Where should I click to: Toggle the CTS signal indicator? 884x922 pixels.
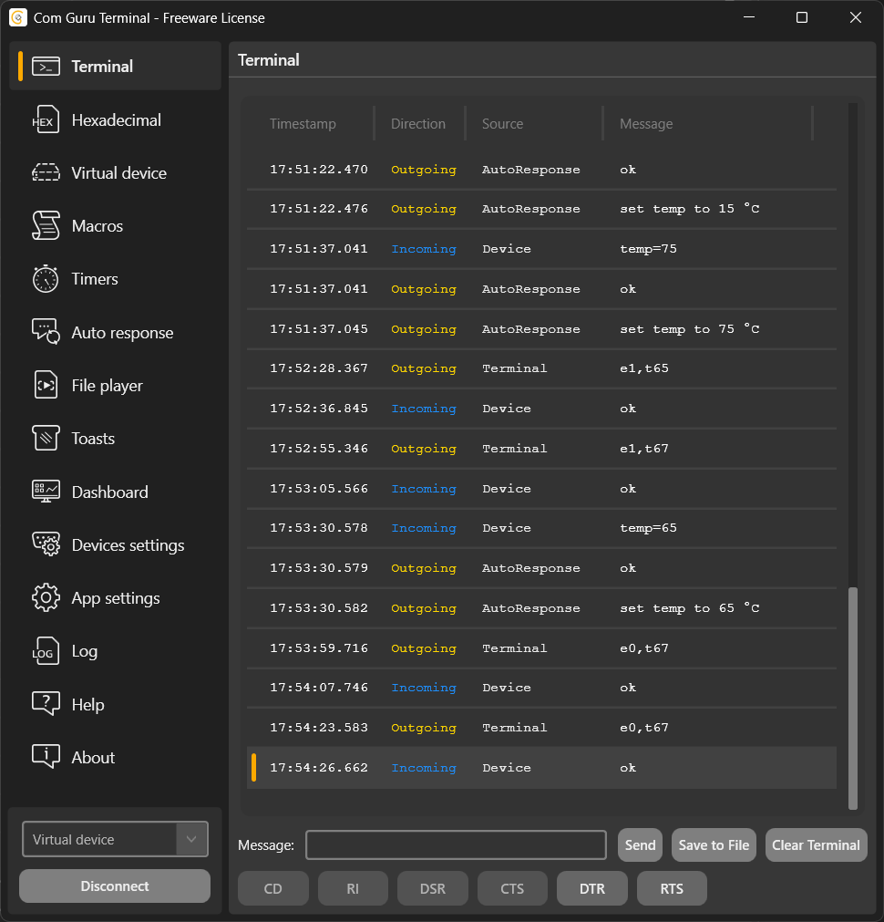tap(512, 889)
